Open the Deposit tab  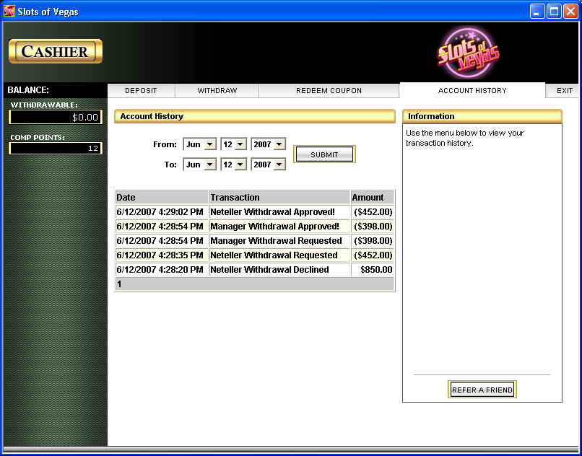(141, 91)
